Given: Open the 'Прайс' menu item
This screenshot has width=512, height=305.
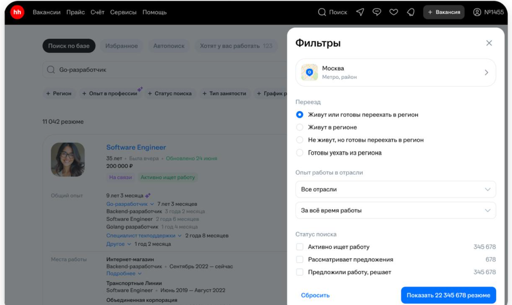Looking at the screenshot, I should pyautogui.click(x=76, y=12).
